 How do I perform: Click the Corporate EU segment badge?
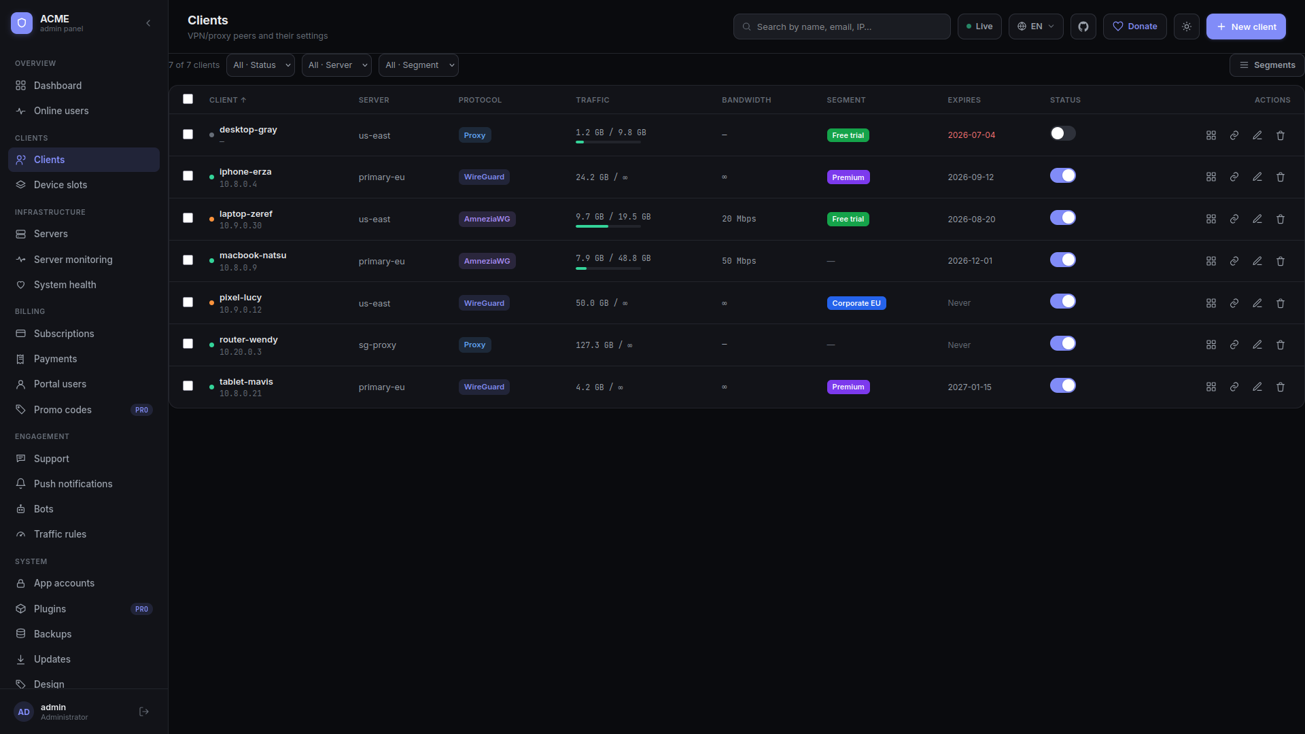pos(856,303)
